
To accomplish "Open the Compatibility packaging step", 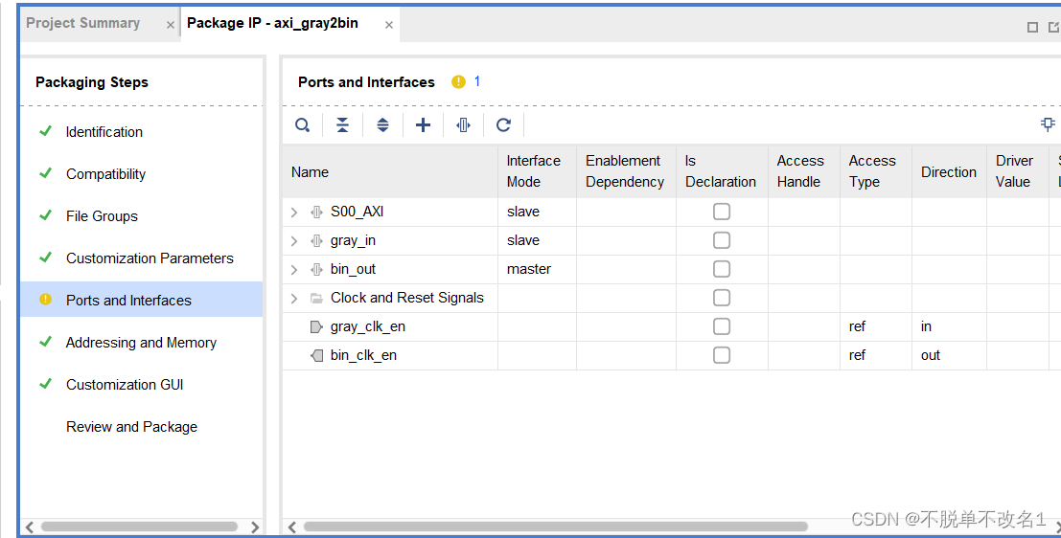I will [105, 173].
